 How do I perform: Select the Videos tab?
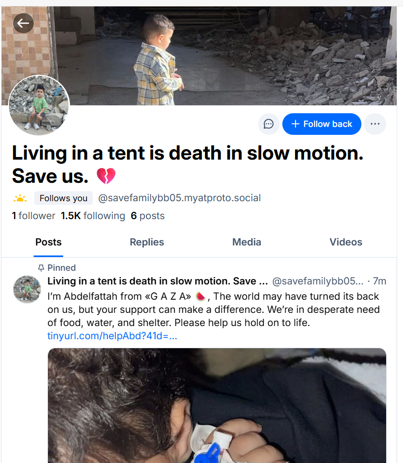point(346,242)
